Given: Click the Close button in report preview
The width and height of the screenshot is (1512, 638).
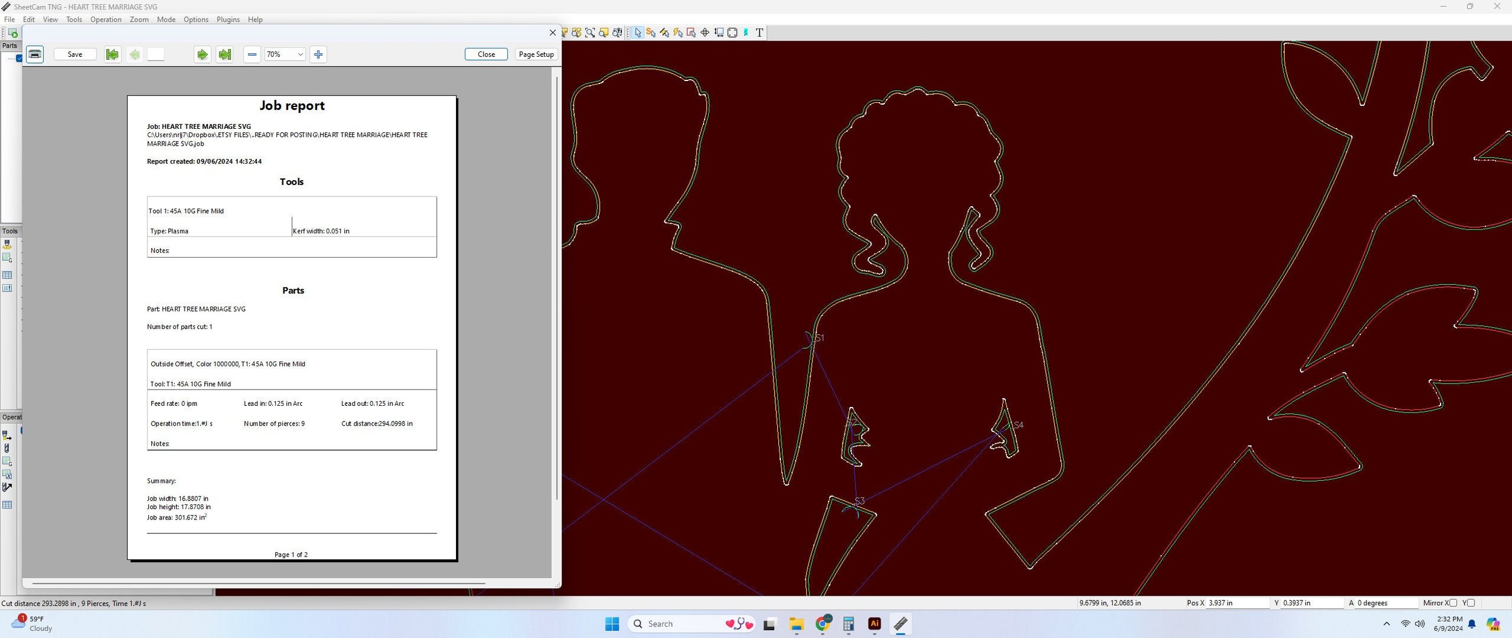Looking at the screenshot, I should pos(486,54).
